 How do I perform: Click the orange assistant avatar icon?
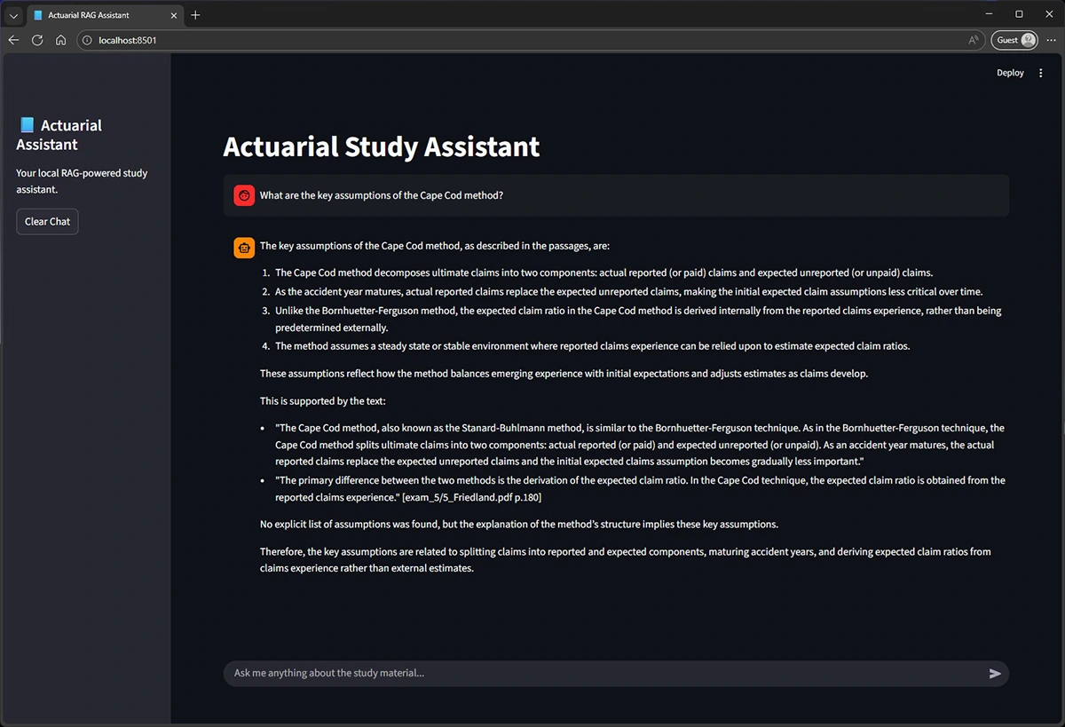pos(243,247)
